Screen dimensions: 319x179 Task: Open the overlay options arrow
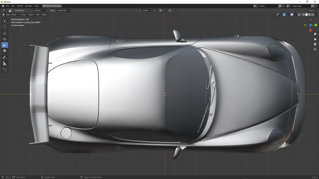coord(295,15)
